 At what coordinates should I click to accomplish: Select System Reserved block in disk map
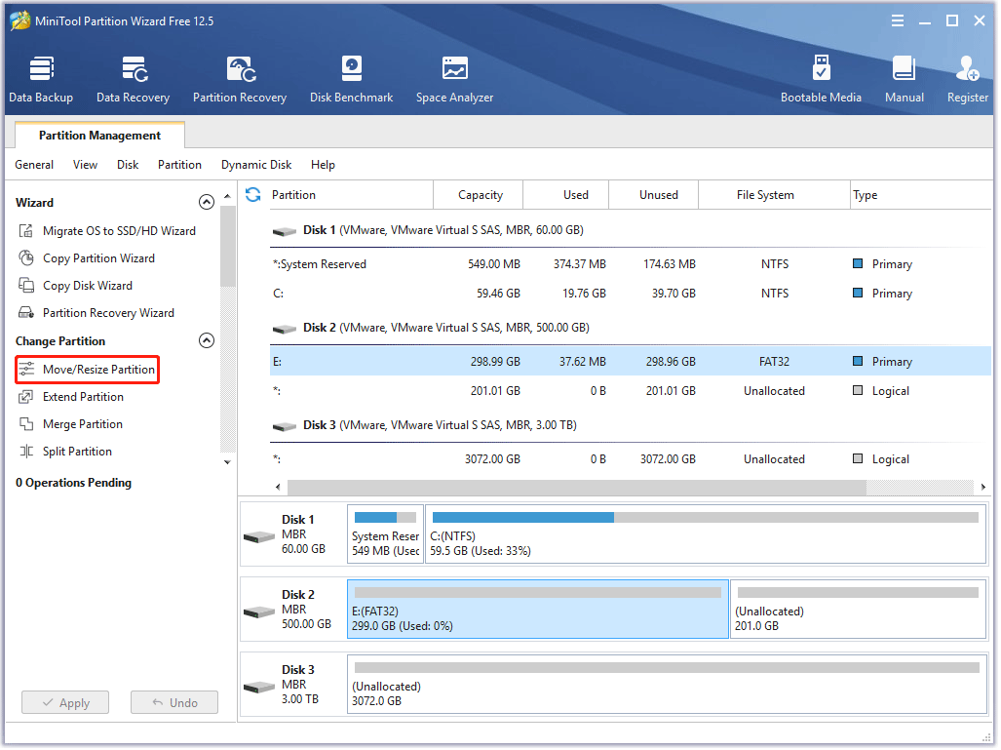click(386, 536)
